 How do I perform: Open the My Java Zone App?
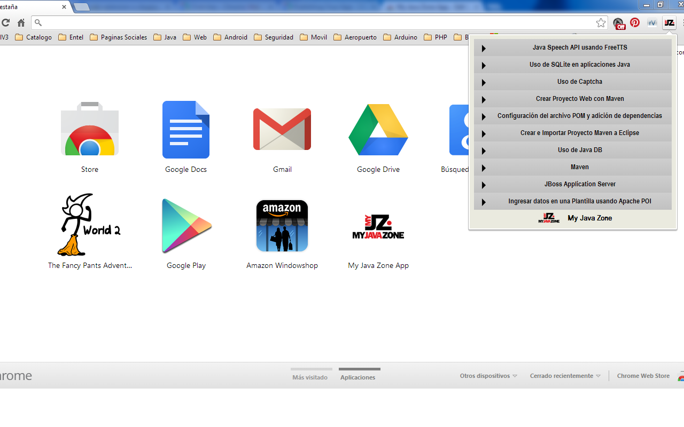tap(378, 225)
